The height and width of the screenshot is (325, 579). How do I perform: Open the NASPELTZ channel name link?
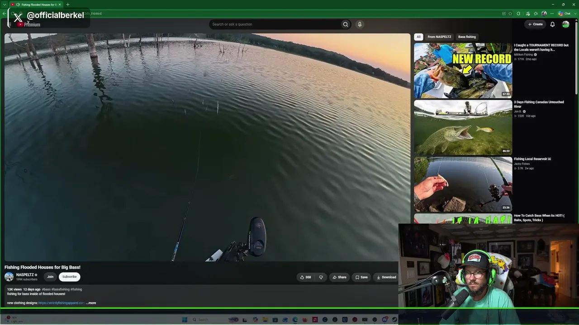25,275
